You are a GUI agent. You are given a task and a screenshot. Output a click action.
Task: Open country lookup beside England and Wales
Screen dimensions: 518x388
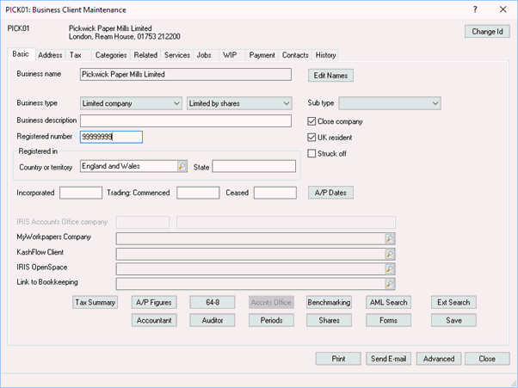pos(182,166)
